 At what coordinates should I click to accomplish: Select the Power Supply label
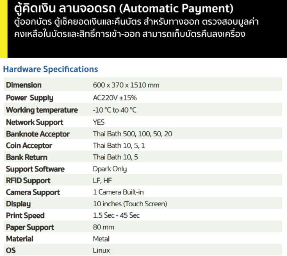tap(30, 98)
